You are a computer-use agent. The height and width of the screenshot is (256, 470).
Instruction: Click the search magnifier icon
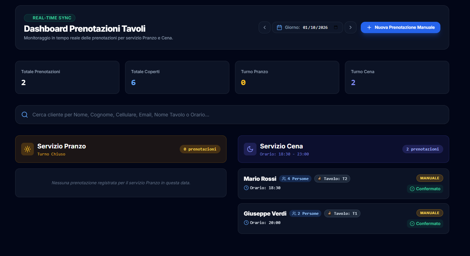click(x=25, y=115)
